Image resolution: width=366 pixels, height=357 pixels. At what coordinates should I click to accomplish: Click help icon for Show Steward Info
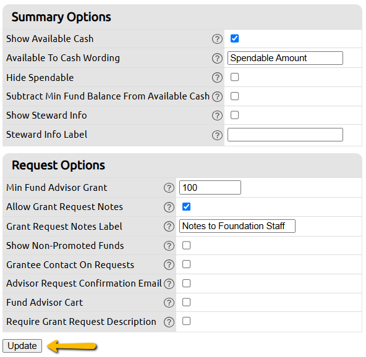pos(217,115)
